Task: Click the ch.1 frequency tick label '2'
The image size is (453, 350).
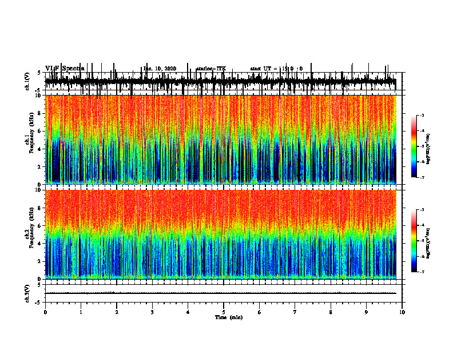Action: (x=39, y=167)
